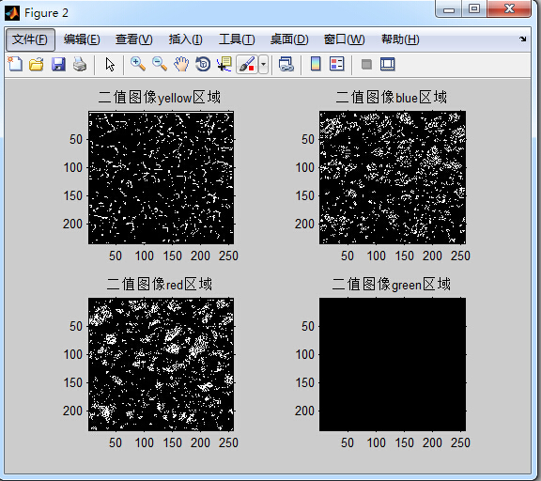
Task: Open the 工具(T) menu
Action: coord(237,39)
